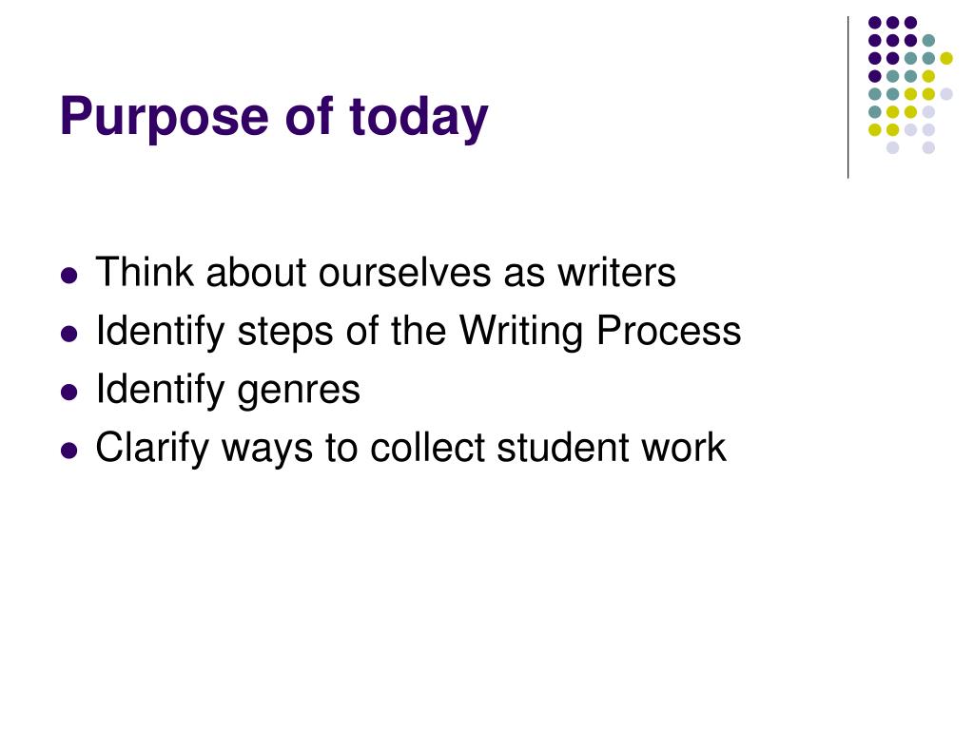Click the word 'writers' in first bullet
The width and height of the screenshot is (974, 730).
point(616,273)
